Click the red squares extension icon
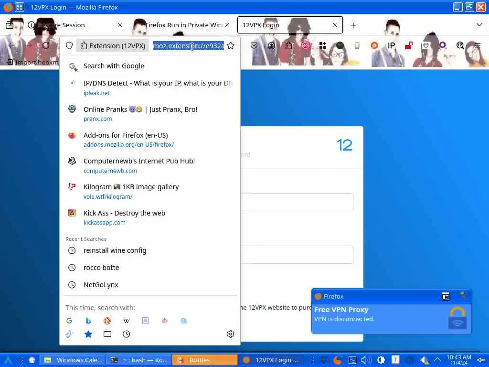 click(x=409, y=45)
